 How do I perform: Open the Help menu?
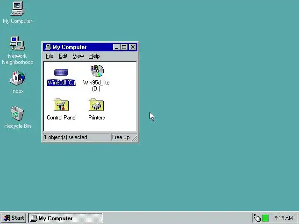tap(94, 56)
